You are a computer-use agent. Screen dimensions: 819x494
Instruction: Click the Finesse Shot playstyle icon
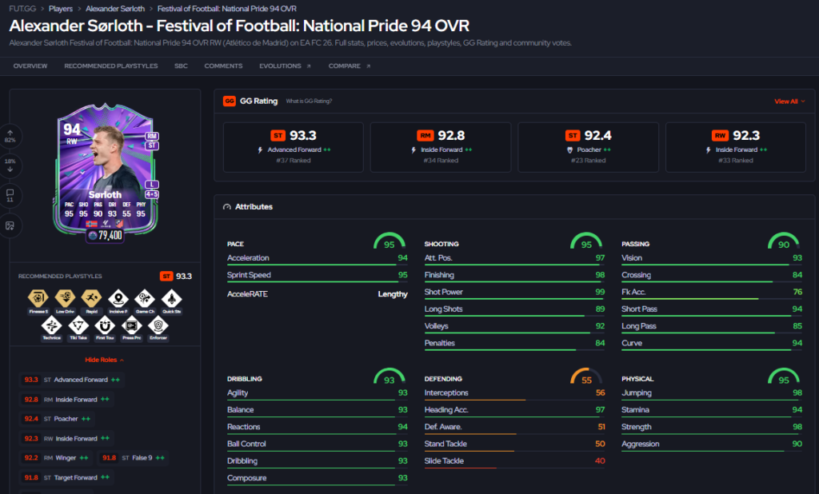pos(38,298)
